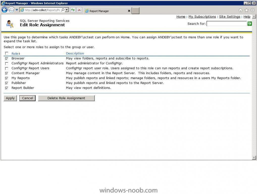The height and width of the screenshot is (194, 257).
Task: Click the browser Home icon
Action: [x=240, y=10]
